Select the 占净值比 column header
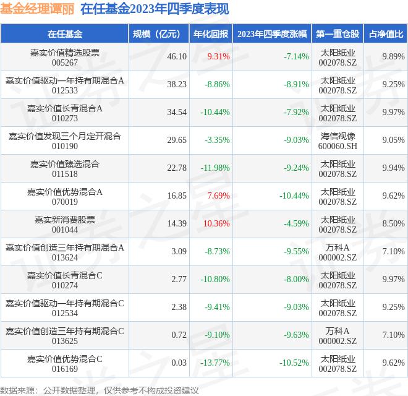Image resolution: width=408 pixels, height=396 pixels. click(385, 34)
